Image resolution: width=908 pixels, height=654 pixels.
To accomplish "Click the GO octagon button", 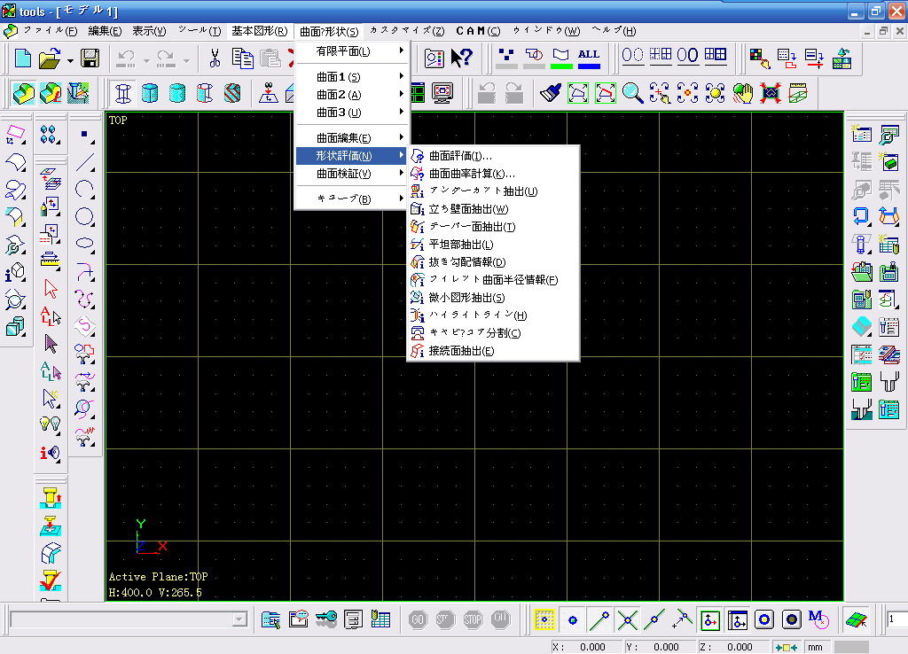I will pyautogui.click(x=418, y=619).
